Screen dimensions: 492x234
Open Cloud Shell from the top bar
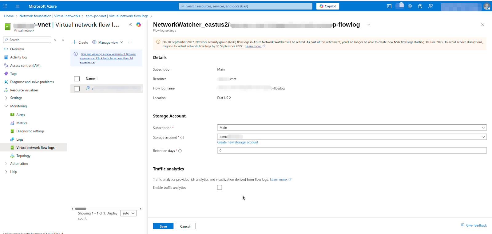pyautogui.click(x=389, y=6)
